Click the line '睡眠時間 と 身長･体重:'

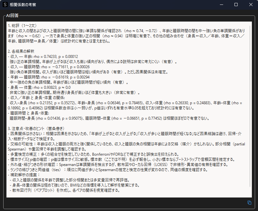point(28,113)
